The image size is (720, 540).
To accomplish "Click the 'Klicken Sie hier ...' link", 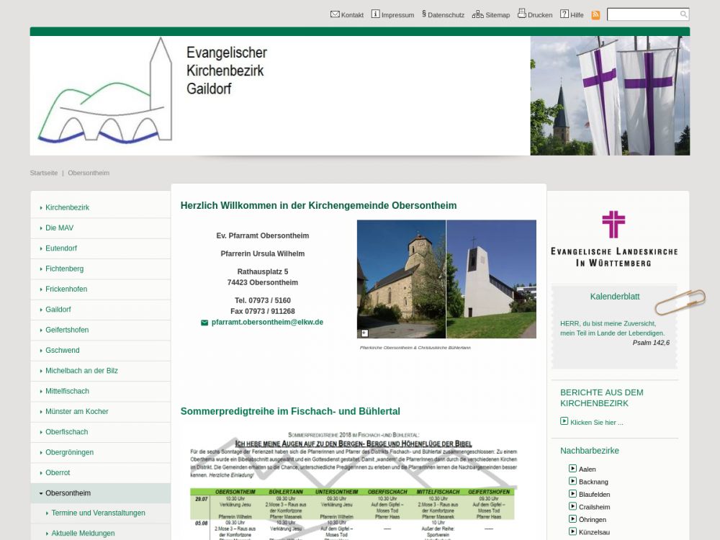I will click(596, 423).
